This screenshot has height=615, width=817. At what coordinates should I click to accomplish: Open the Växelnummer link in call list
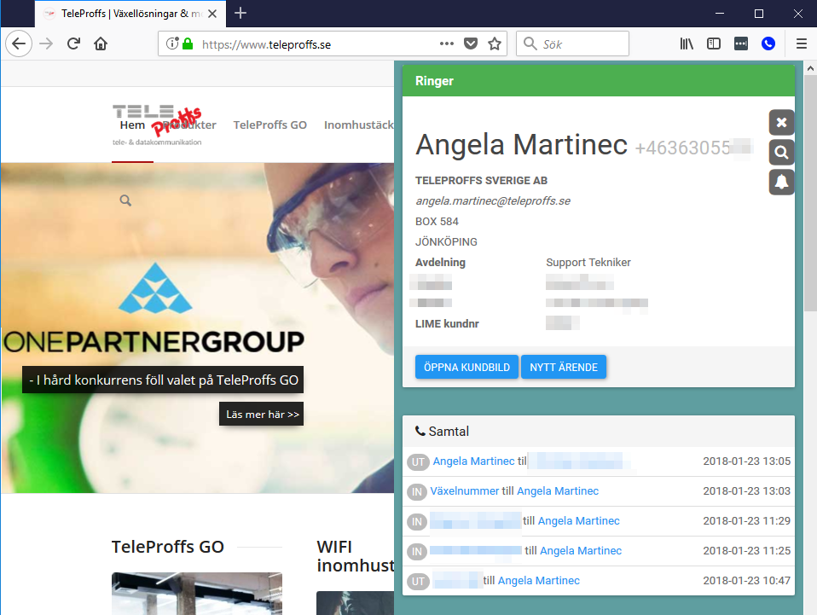pyautogui.click(x=464, y=491)
